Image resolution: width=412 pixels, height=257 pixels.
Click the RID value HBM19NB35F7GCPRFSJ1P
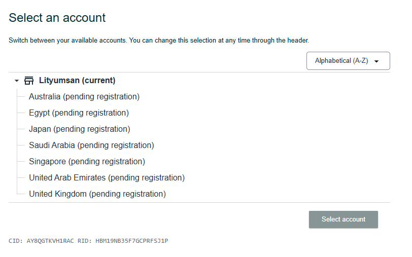coord(131,241)
